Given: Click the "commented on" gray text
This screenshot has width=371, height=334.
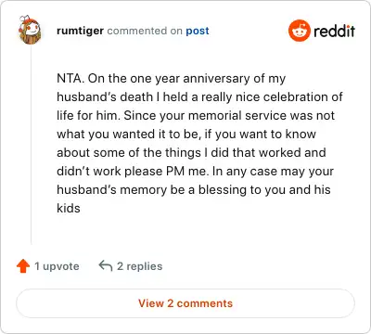Looking at the screenshot, I should coord(145,31).
